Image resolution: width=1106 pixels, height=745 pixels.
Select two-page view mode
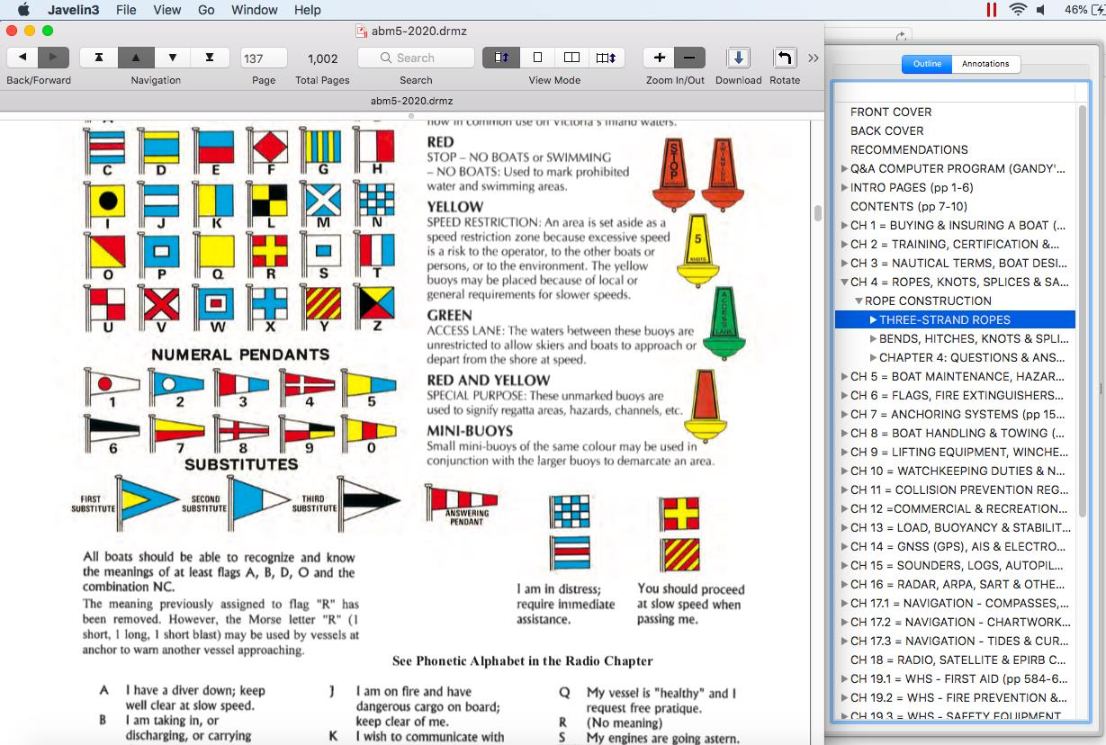pos(571,58)
